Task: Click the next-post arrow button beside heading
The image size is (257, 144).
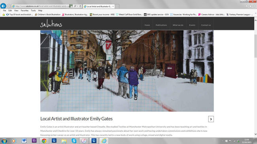Action: pos(211,119)
